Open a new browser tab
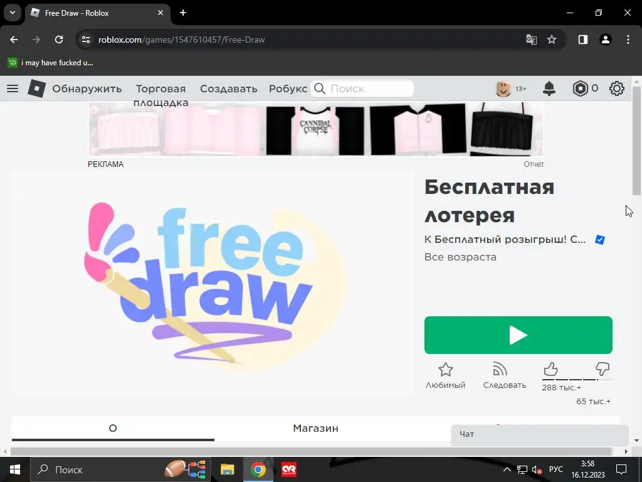Image resolution: width=642 pixels, height=482 pixels. click(x=183, y=13)
